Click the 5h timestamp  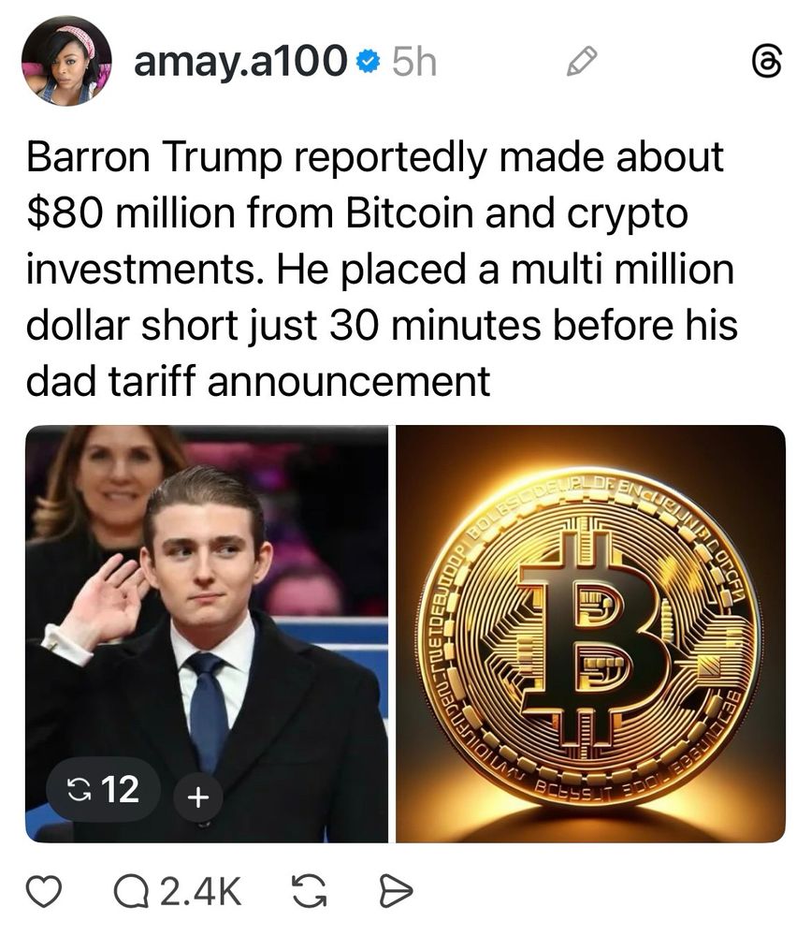(414, 62)
